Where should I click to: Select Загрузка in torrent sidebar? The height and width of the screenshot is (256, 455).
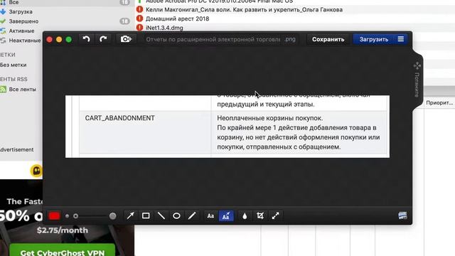[21, 12]
